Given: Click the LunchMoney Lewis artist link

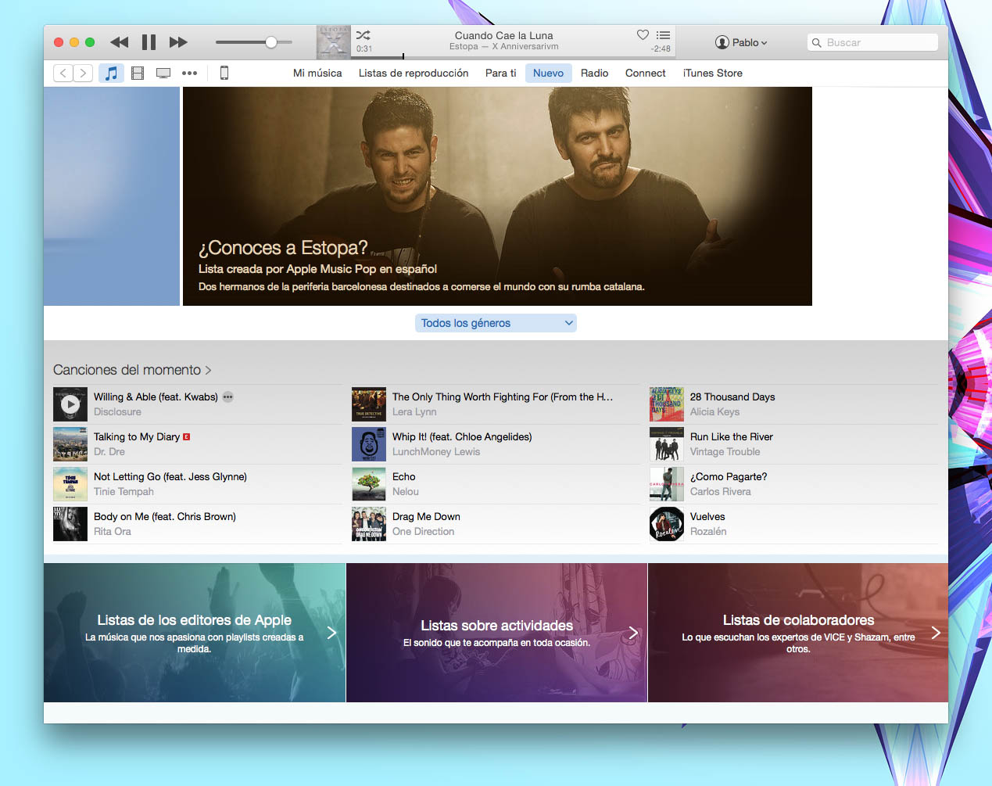Looking at the screenshot, I should 436,451.
